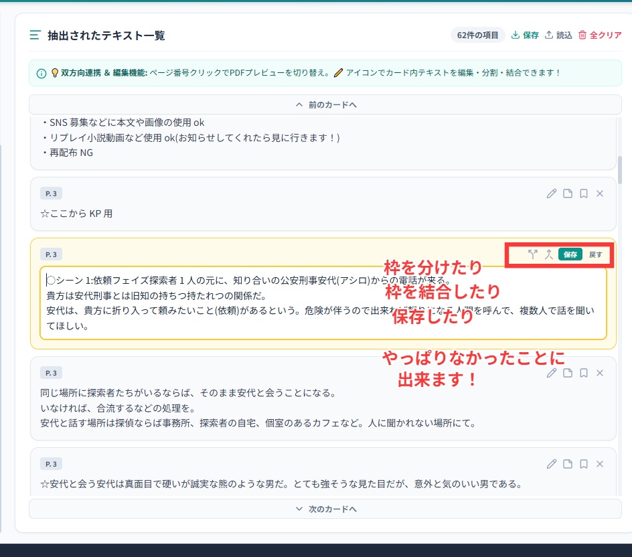Edit the 同じ場所に探索者たち card with pencil
This screenshot has width=632, height=557.
point(552,373)
